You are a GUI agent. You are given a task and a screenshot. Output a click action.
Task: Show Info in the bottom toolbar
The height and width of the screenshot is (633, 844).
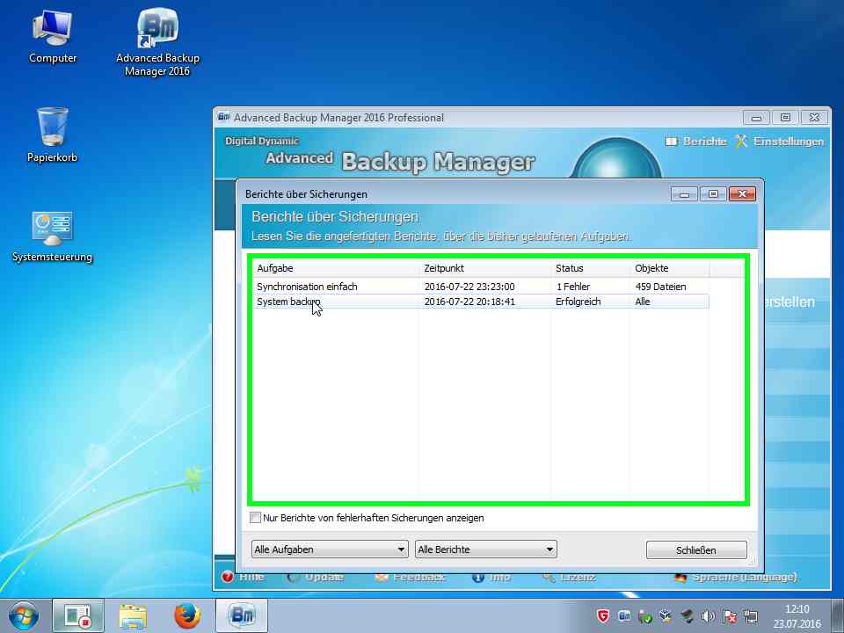(x=491, y=577)
